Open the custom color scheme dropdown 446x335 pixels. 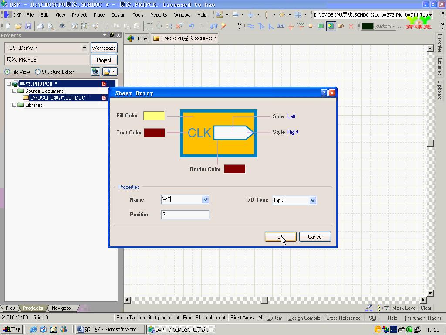click(394, 26)
